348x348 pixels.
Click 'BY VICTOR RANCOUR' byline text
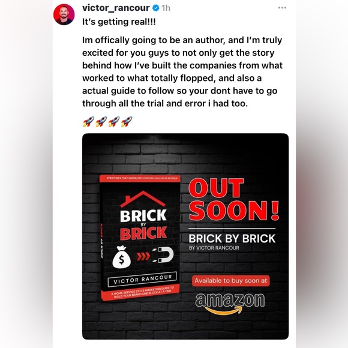pos(214,248)
